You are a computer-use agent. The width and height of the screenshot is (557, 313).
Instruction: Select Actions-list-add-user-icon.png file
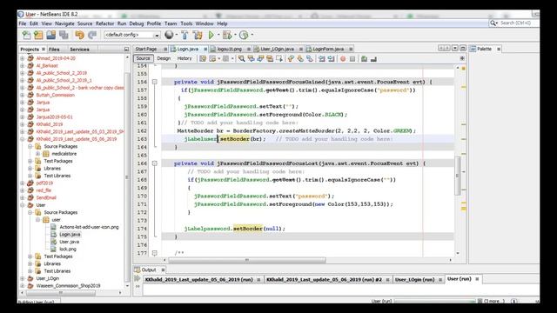(x=89, y=227)
